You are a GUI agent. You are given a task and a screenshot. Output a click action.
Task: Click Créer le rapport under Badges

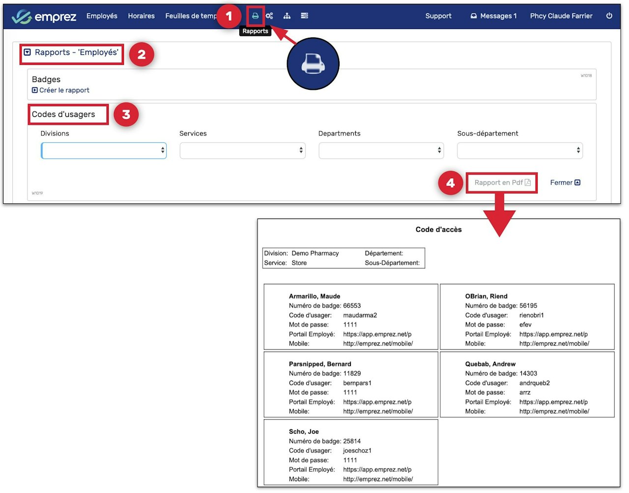tap(64, 90)
